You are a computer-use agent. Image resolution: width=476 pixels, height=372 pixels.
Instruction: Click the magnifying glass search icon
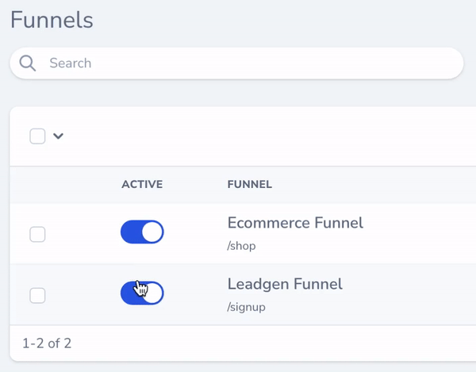tap(29, 63)
